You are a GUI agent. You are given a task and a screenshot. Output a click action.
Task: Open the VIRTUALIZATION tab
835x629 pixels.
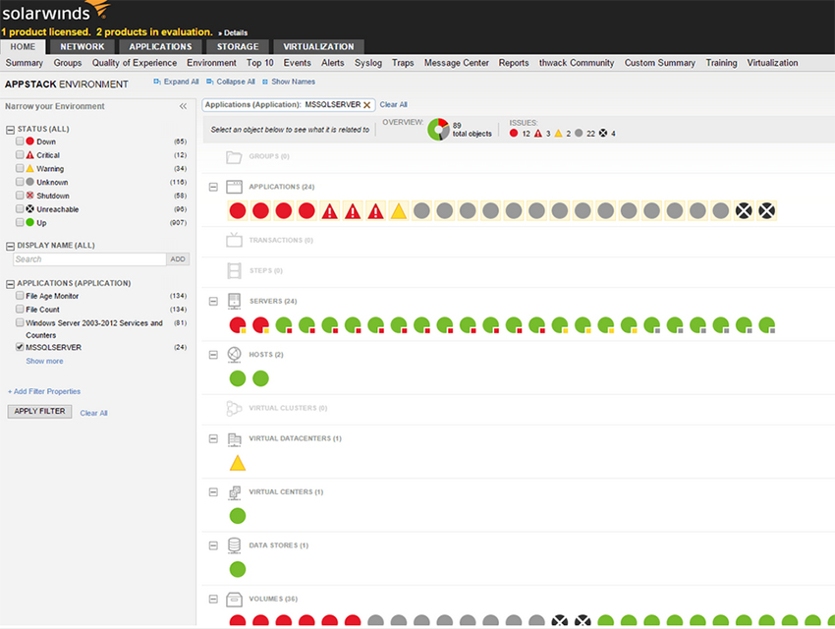click(318, 47)
